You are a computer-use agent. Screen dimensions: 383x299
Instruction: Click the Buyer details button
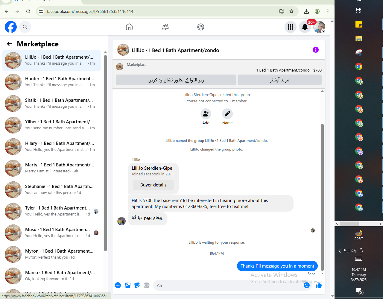153,185
